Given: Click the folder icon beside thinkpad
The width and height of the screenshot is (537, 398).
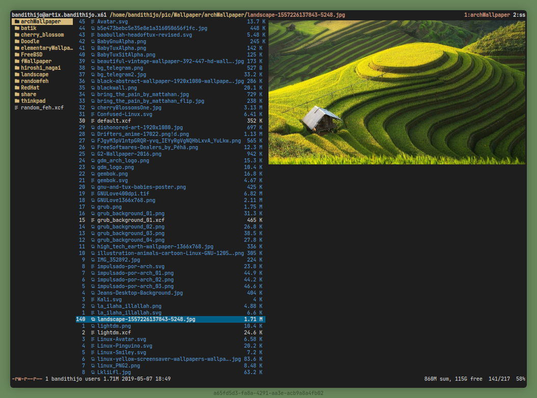Looking at the screenshot, I should (x=17, y=101).
